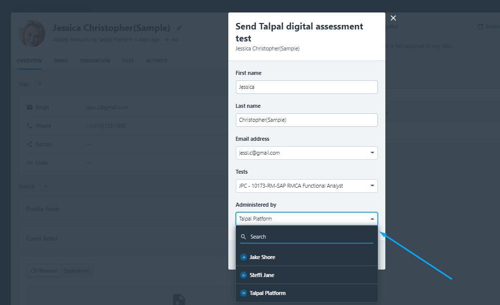Viewport: 500px width, 305px height.
Task: Click Talpal Platform's avatar icon in list
Action: click(x=243, y=293)
